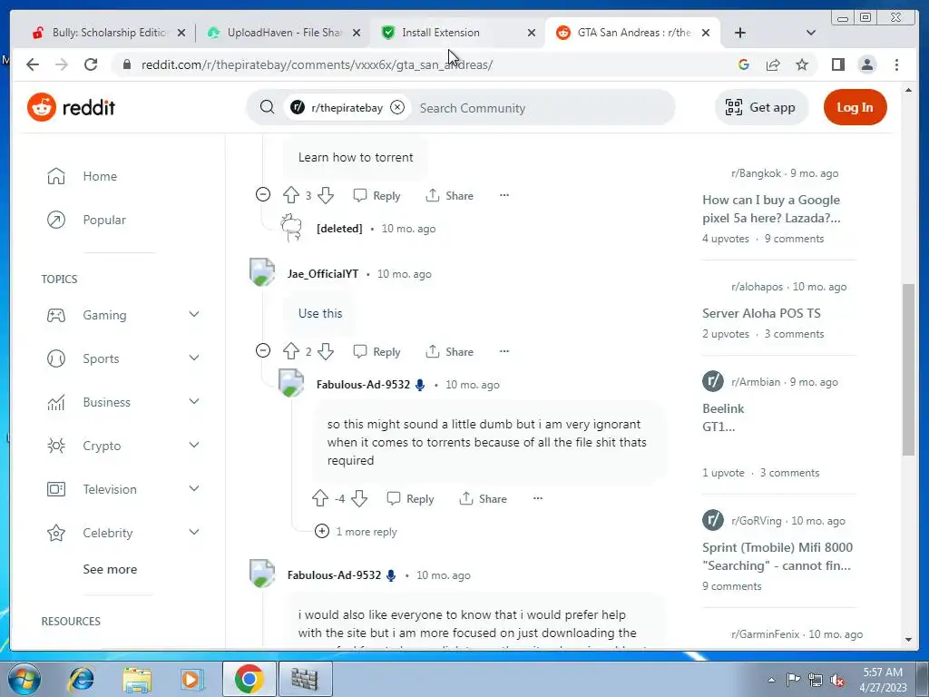Toggle the browser side panel
This screenshot has width=929, height=697.
[837, 64]
